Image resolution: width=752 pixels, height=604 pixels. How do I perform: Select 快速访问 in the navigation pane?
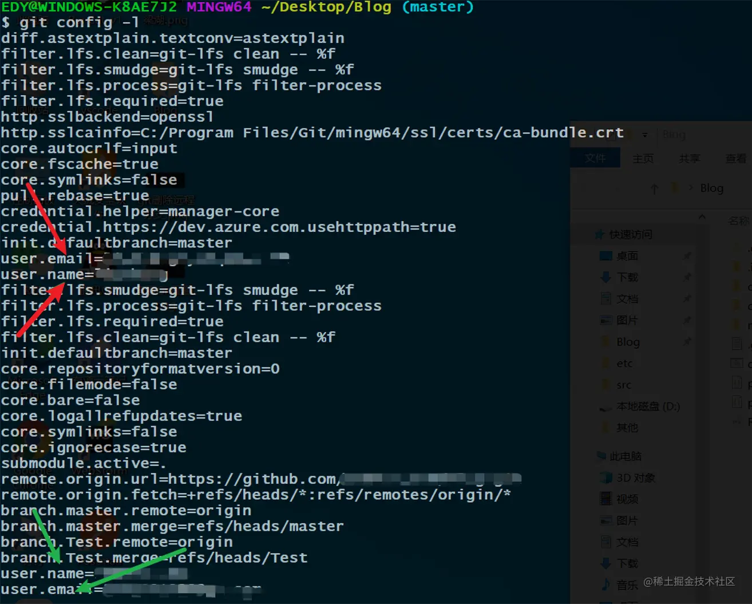[x=631, y=234]
